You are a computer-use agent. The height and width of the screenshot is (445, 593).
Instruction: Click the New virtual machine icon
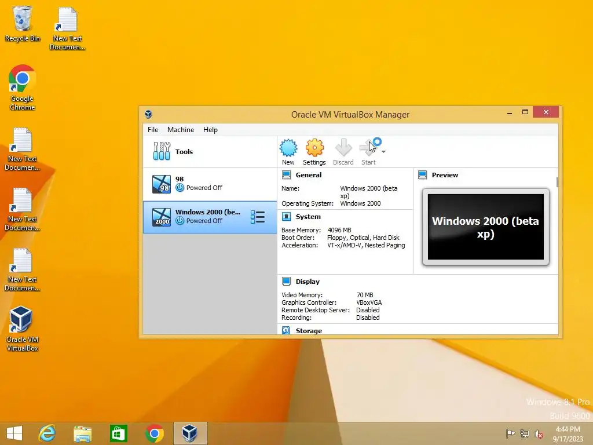(x=288, y=148)
